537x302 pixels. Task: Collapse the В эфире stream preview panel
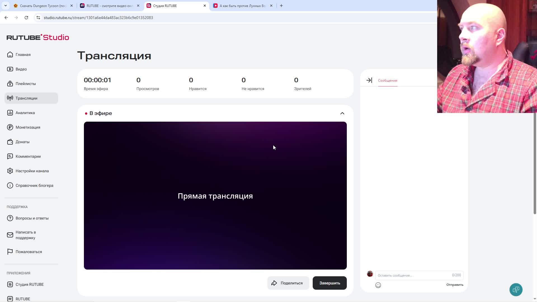pos(342,113)
